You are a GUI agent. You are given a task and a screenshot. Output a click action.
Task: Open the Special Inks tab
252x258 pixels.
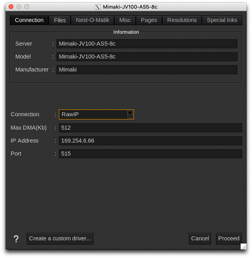222,20
